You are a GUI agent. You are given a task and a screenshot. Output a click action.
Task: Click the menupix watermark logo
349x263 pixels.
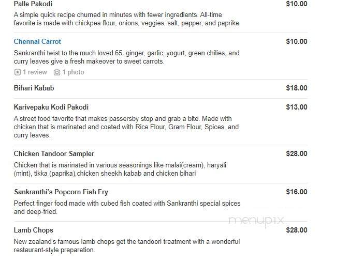click(x=256, y=221)
